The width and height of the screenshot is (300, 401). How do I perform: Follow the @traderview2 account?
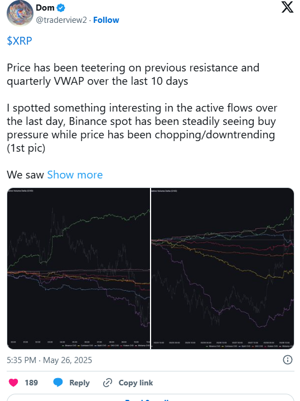[106, 20]
